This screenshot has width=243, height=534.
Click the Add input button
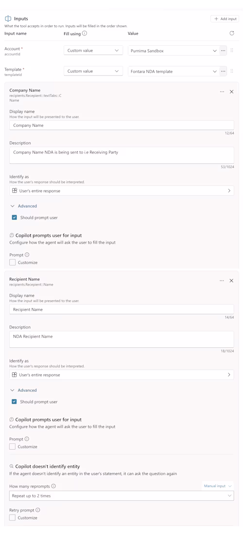click(x=225, y=19)
